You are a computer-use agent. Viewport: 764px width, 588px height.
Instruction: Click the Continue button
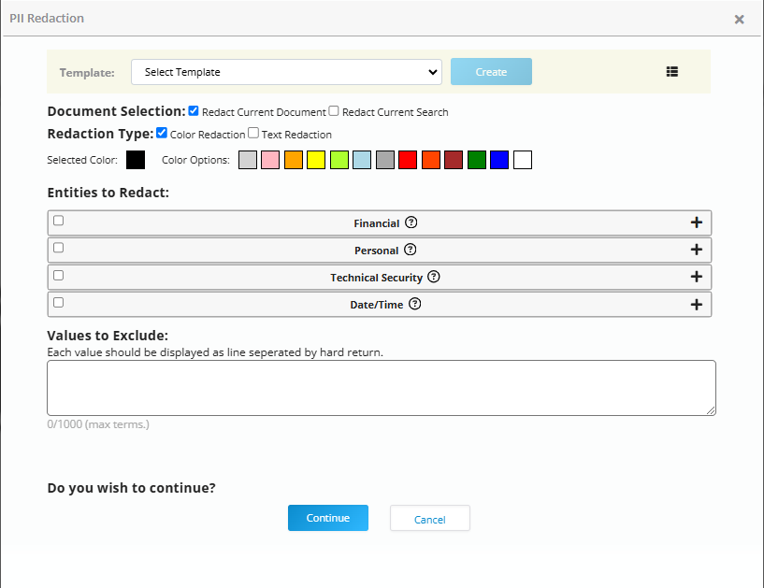(327, 517)
